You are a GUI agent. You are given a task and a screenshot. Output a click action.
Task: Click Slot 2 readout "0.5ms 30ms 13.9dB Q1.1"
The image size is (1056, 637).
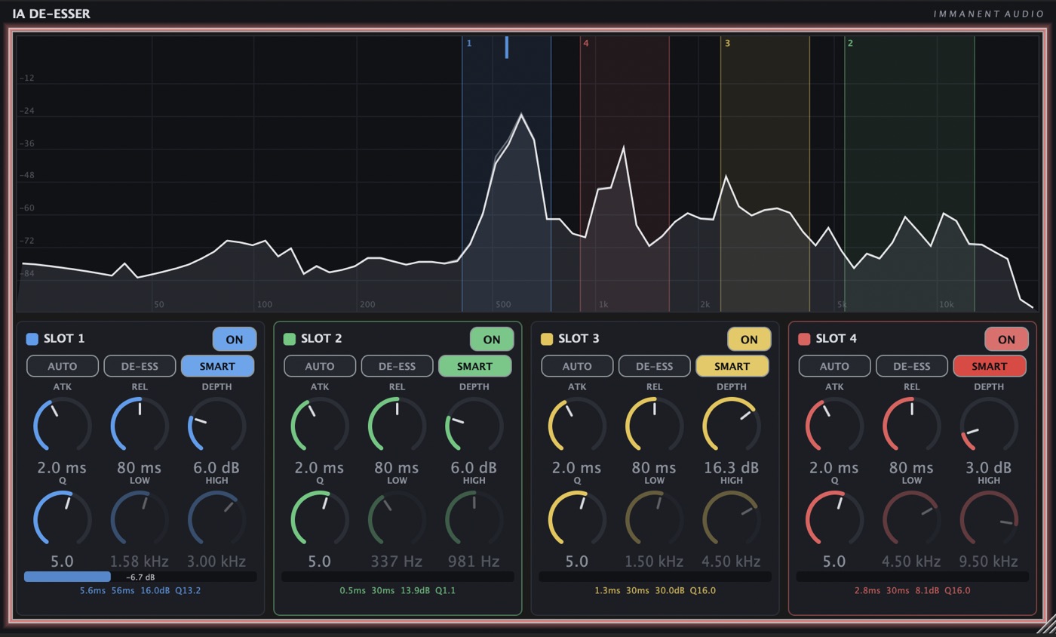click(x=398, y=590)
